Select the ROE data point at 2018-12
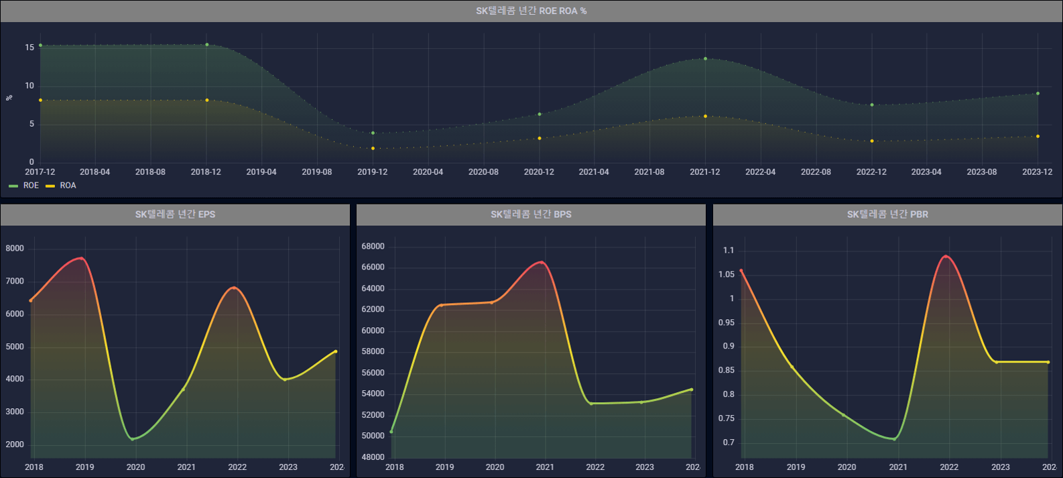 coord(206,45)
